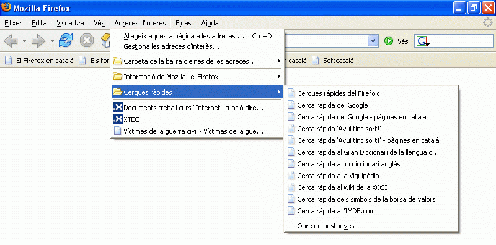The width and height of the screenshot is (496, 245).
Task: Open the Forward button history dropdown
Action: click(x=52, y=41)
